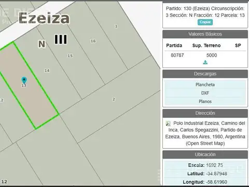Screen dimensions: 249x187
Task: Click the map icon beside the address
Action: (x=168, y=124)
